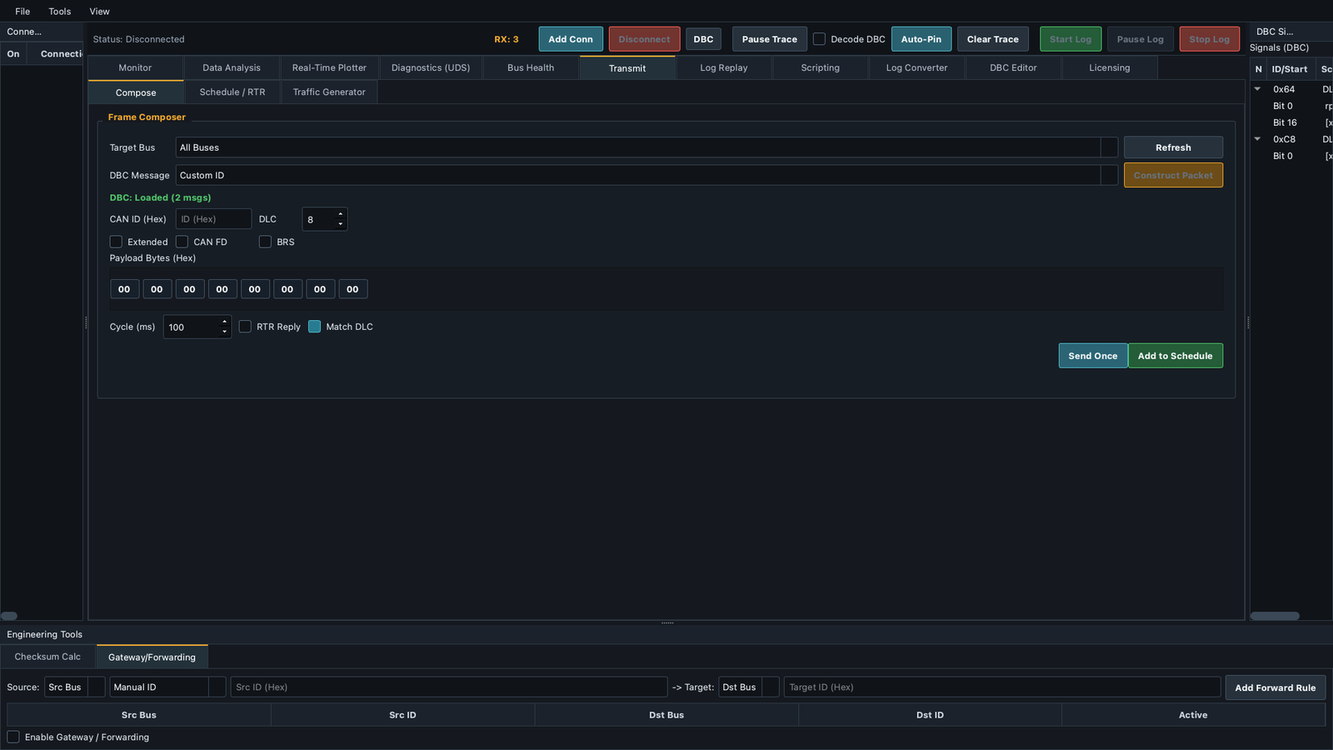This screenshot has height=750, width=1333.
Task: Collapse the 0xC8 signal tree node
Action: tap(1258, 139)
